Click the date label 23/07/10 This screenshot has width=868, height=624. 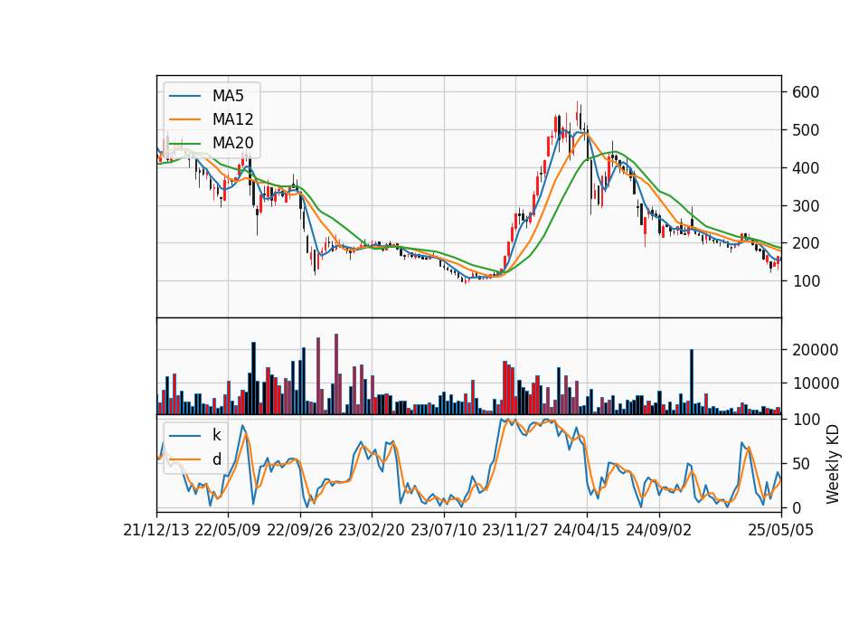tap(443, 530)
